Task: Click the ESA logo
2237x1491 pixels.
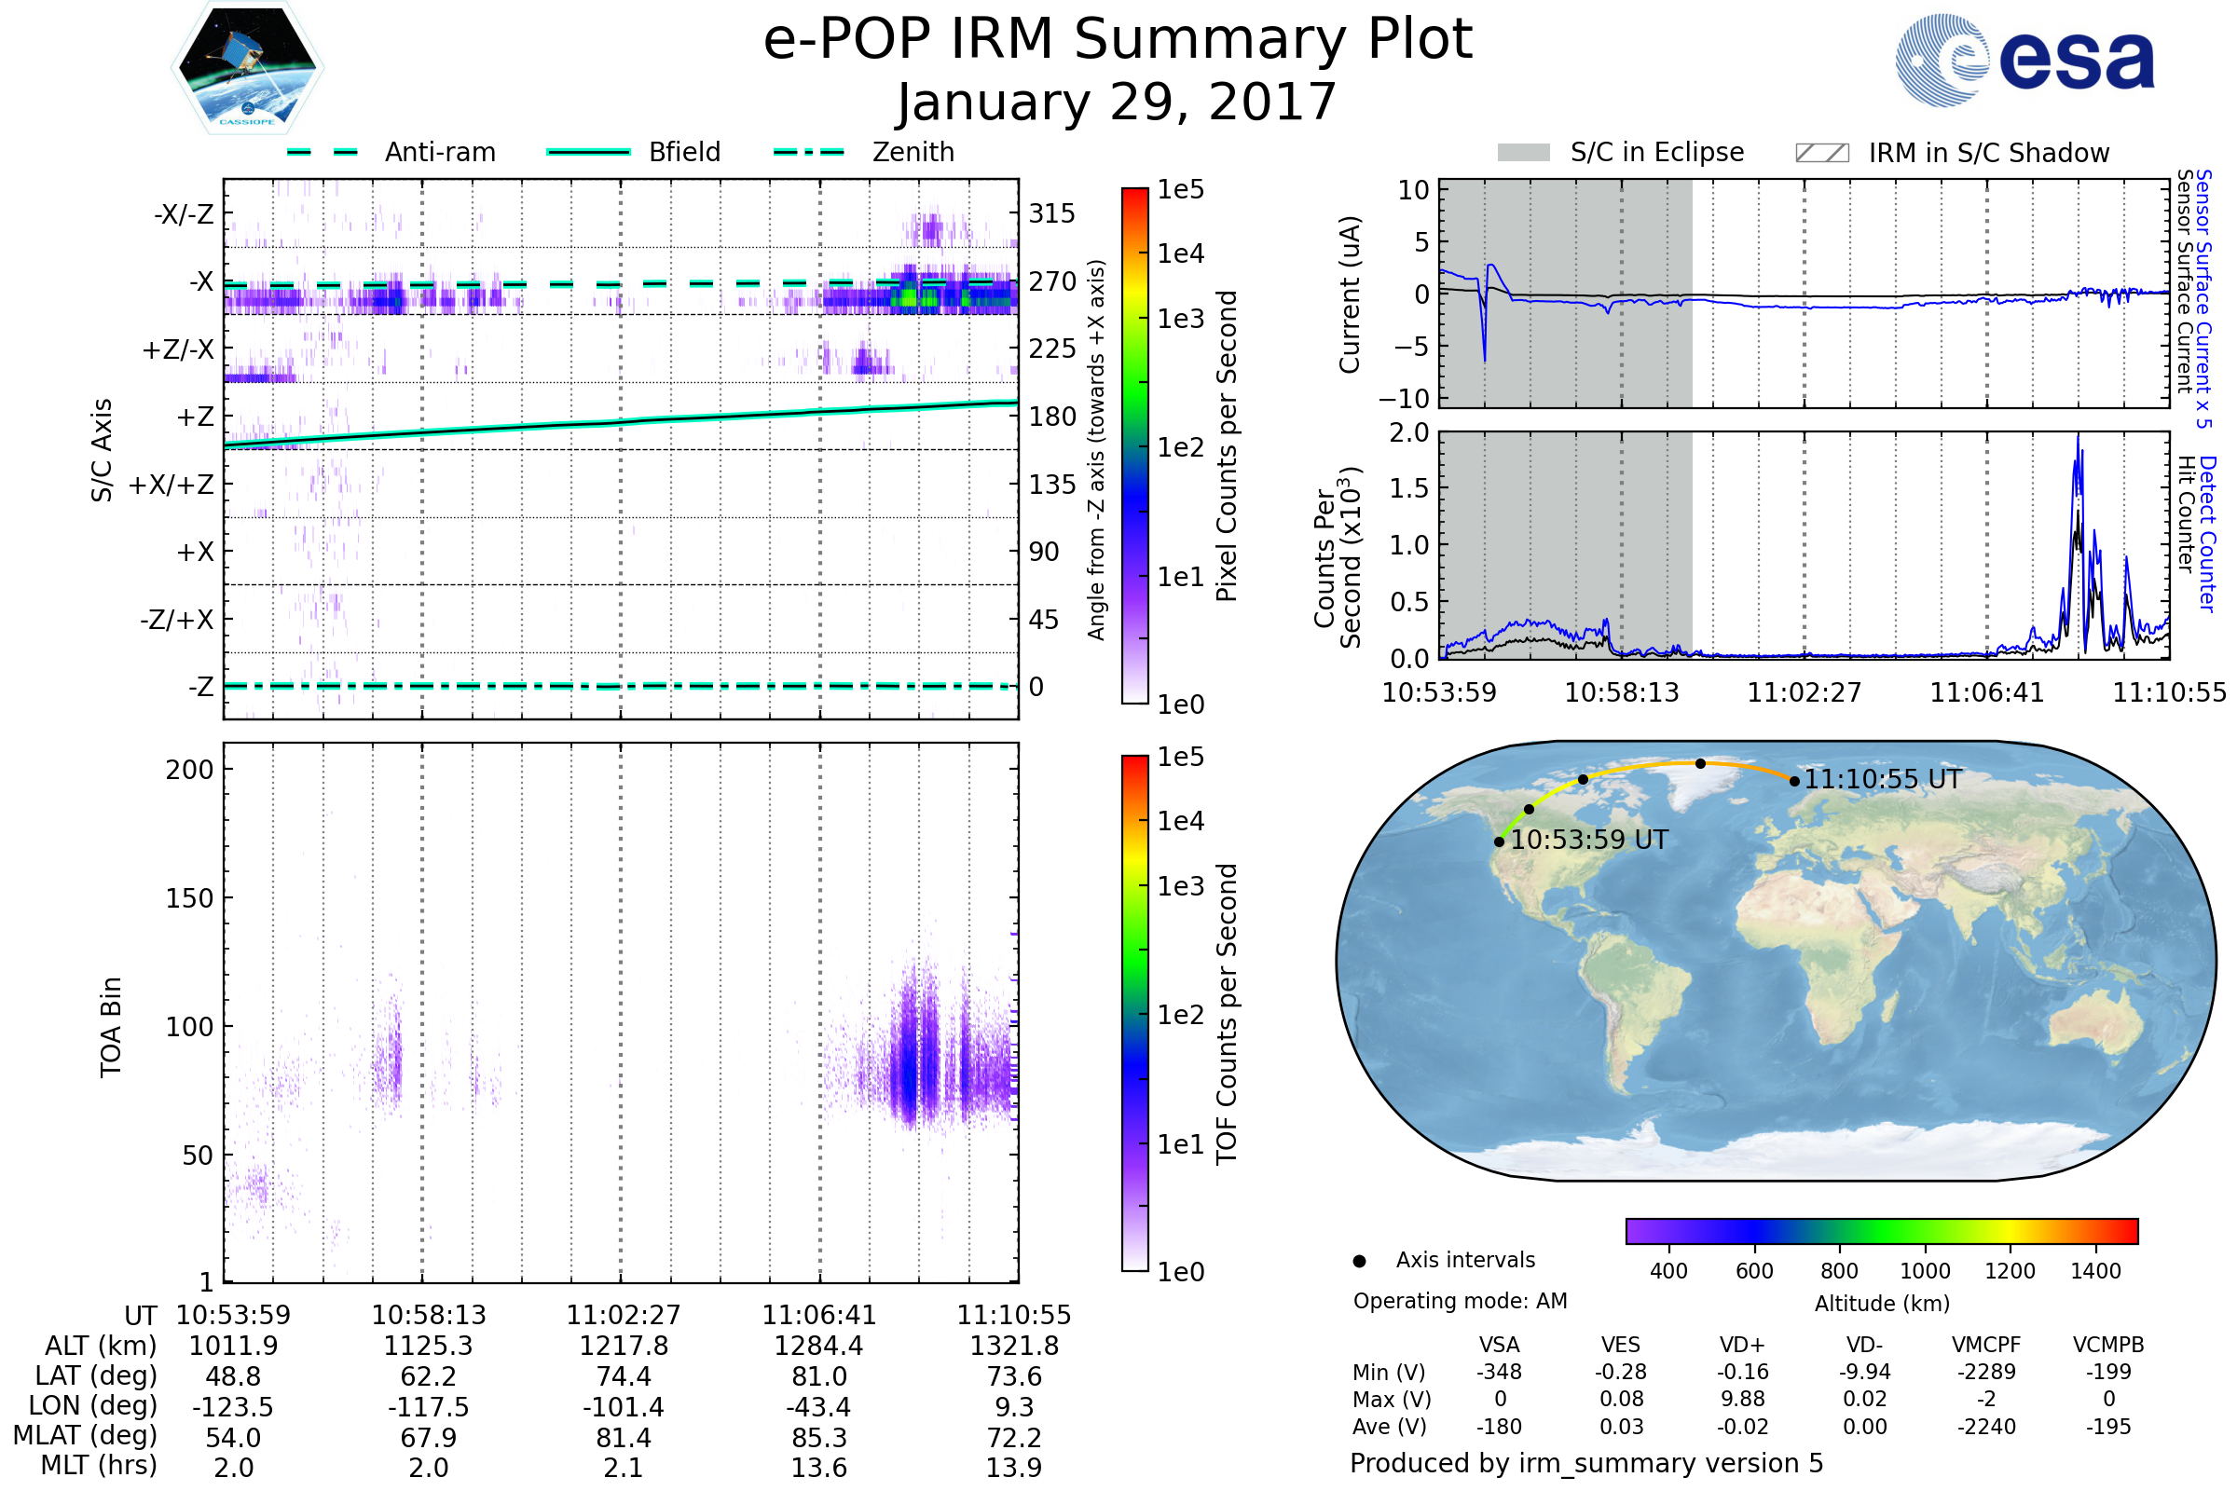Action: [x=2025, y=60]
